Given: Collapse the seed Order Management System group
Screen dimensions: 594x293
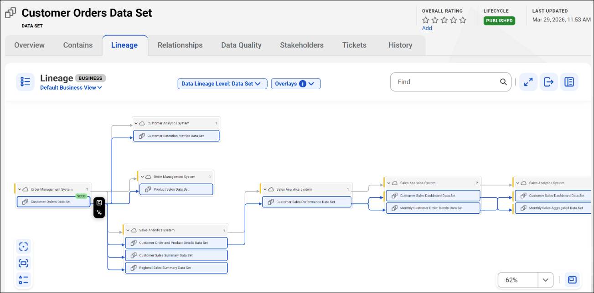Looking at the screenshot, I should coord(19,189).
